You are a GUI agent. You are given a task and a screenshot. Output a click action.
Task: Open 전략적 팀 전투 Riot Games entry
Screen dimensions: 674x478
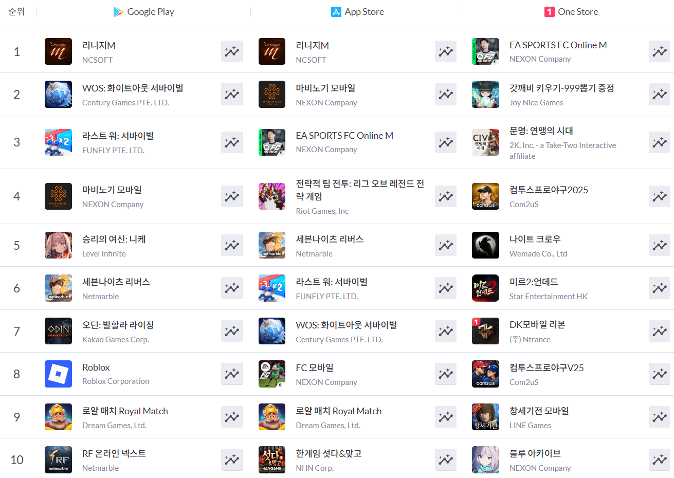360,190
